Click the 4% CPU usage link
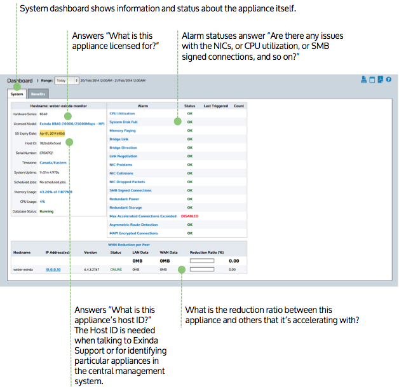 coord(42,202)
